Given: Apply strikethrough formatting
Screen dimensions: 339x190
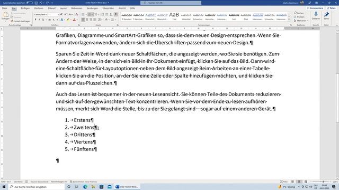Looking at the screenshot, I should click(49, 20).
